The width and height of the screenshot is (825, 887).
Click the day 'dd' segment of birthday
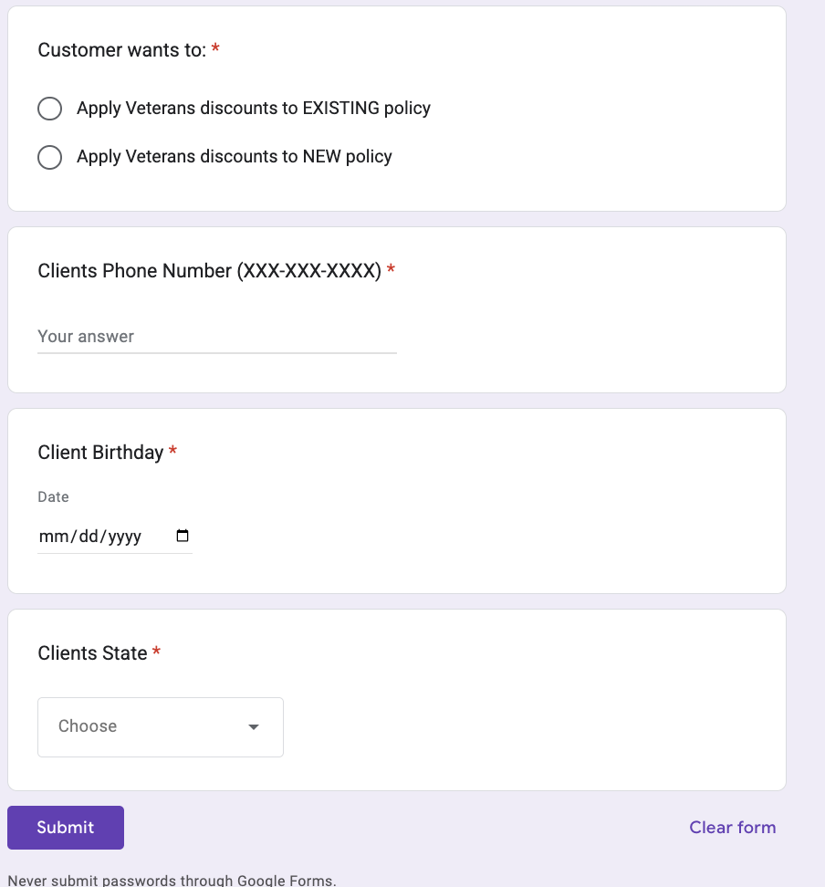88,537
